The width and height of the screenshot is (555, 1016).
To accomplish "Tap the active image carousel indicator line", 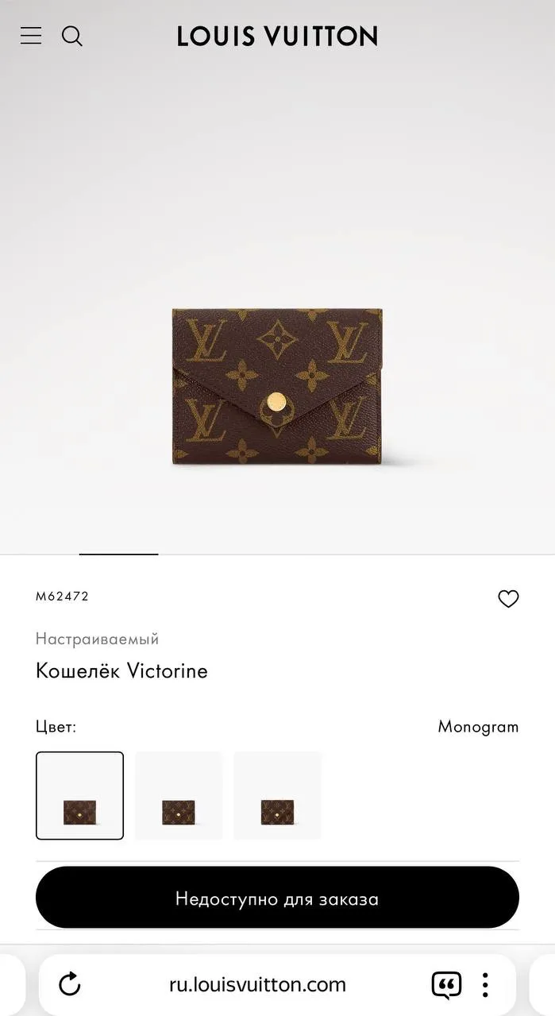I will [x=118, y=554].
